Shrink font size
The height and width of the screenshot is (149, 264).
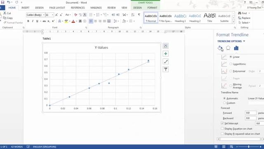[x=61, y=15]
